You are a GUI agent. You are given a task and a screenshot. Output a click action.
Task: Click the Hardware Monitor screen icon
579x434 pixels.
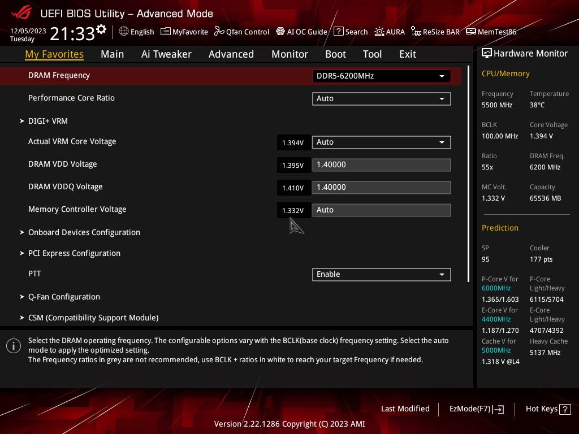pyautogui.click(x=487, y=54)
